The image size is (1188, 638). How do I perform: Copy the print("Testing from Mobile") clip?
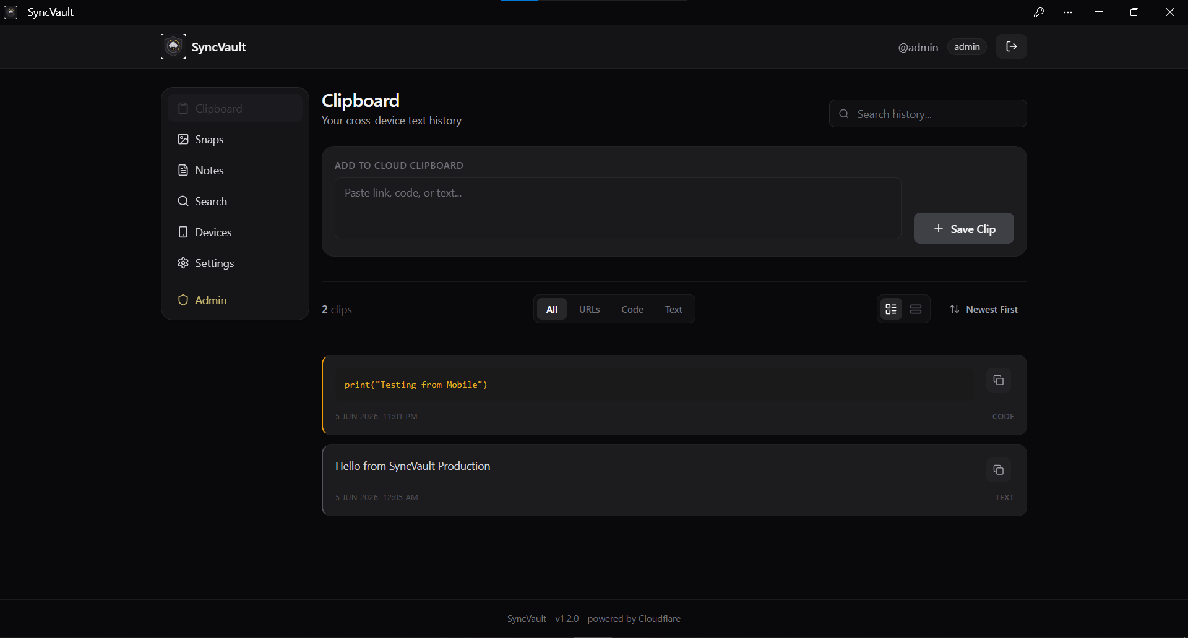tap(999, 380)
